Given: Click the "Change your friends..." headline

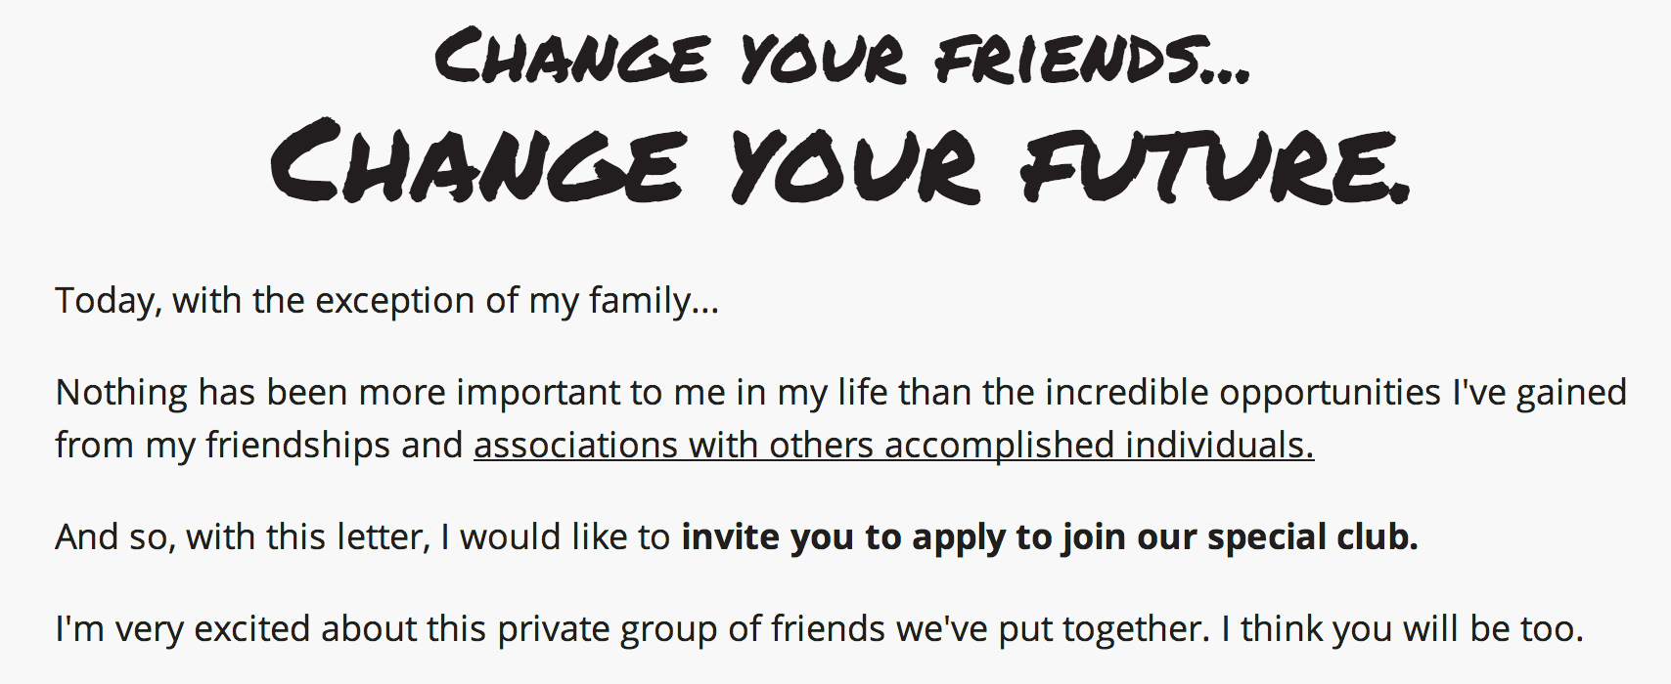Looking at the screenshot, I should (841, 59).
